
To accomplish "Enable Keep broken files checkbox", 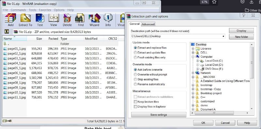I will pyautogui.click(x=135, y=102).
